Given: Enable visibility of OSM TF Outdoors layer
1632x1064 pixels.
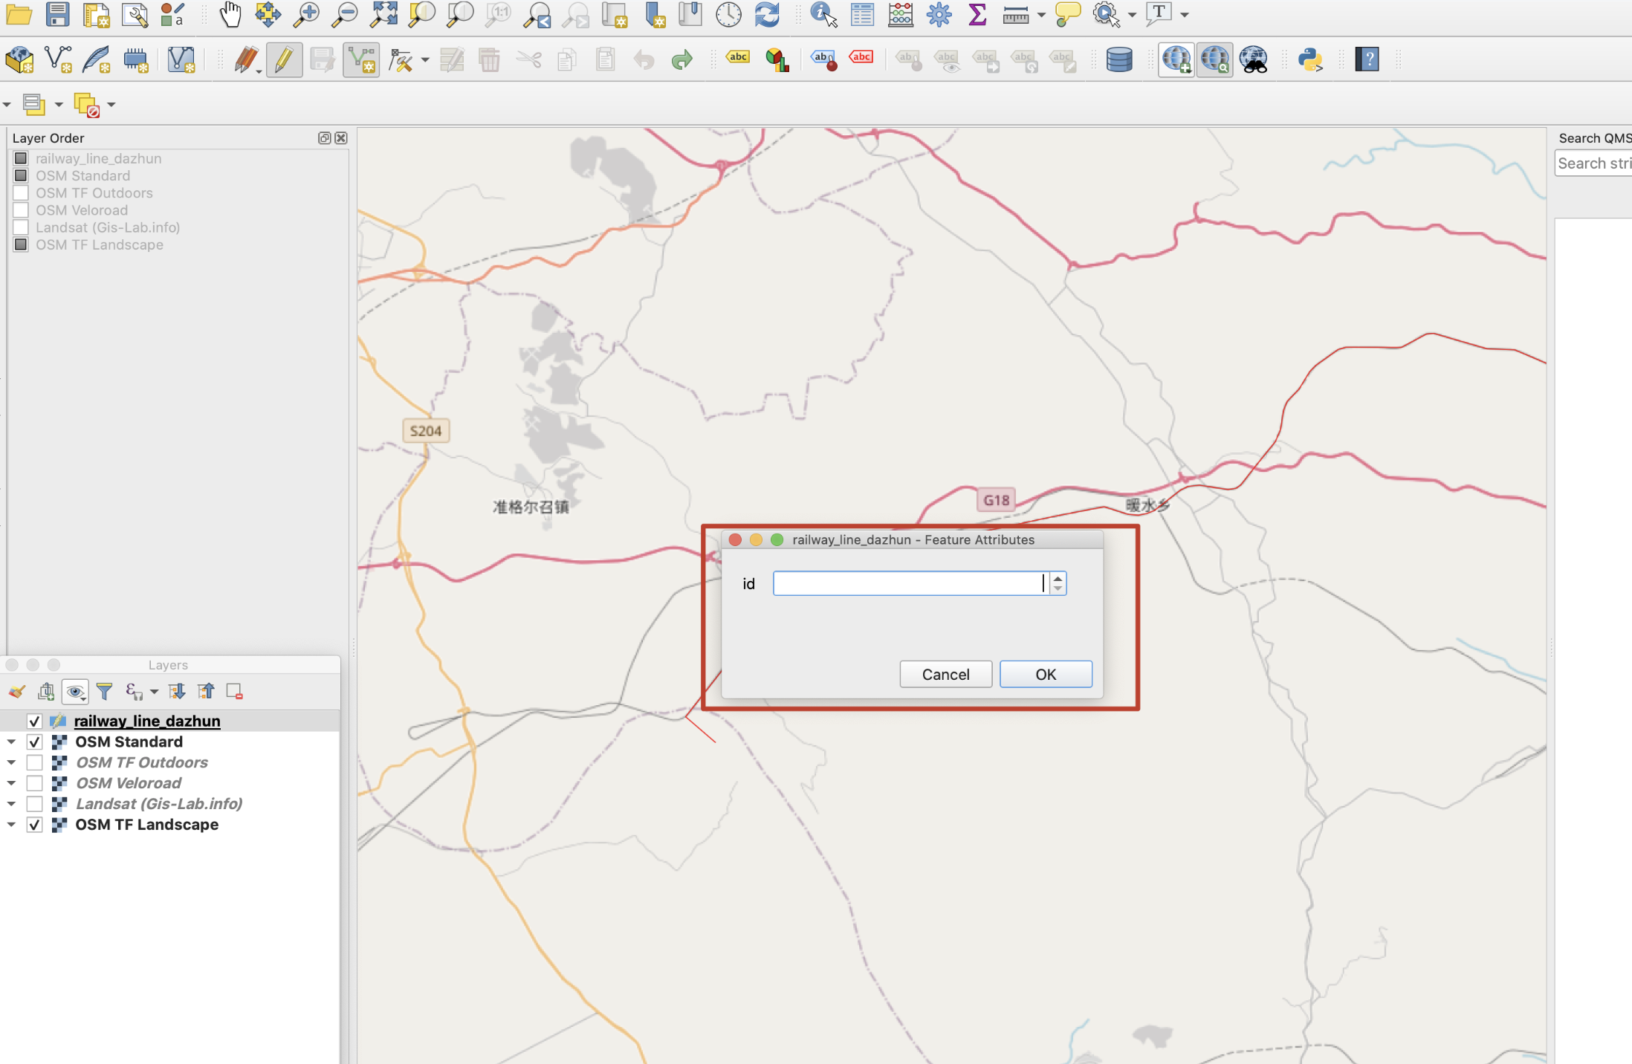Looking at the screenshot, I should point(35,762).
